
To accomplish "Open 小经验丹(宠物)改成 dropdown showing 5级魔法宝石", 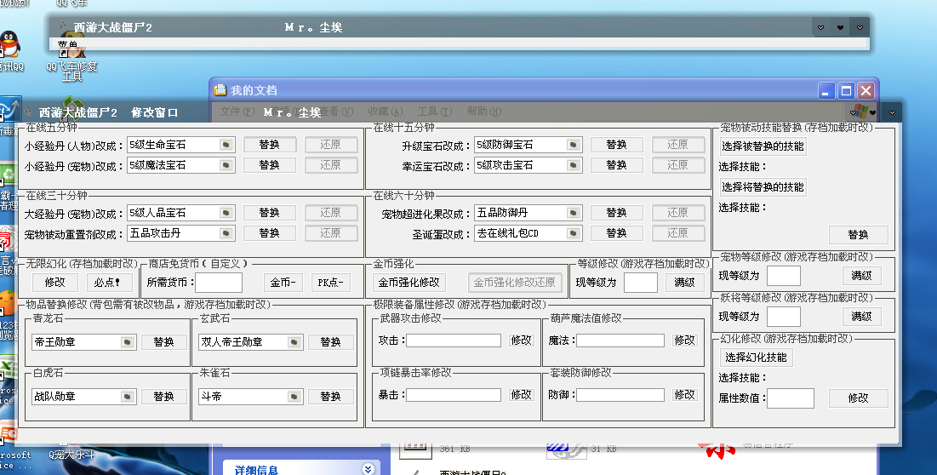I will pyautogui.click(x=226, y=165).
